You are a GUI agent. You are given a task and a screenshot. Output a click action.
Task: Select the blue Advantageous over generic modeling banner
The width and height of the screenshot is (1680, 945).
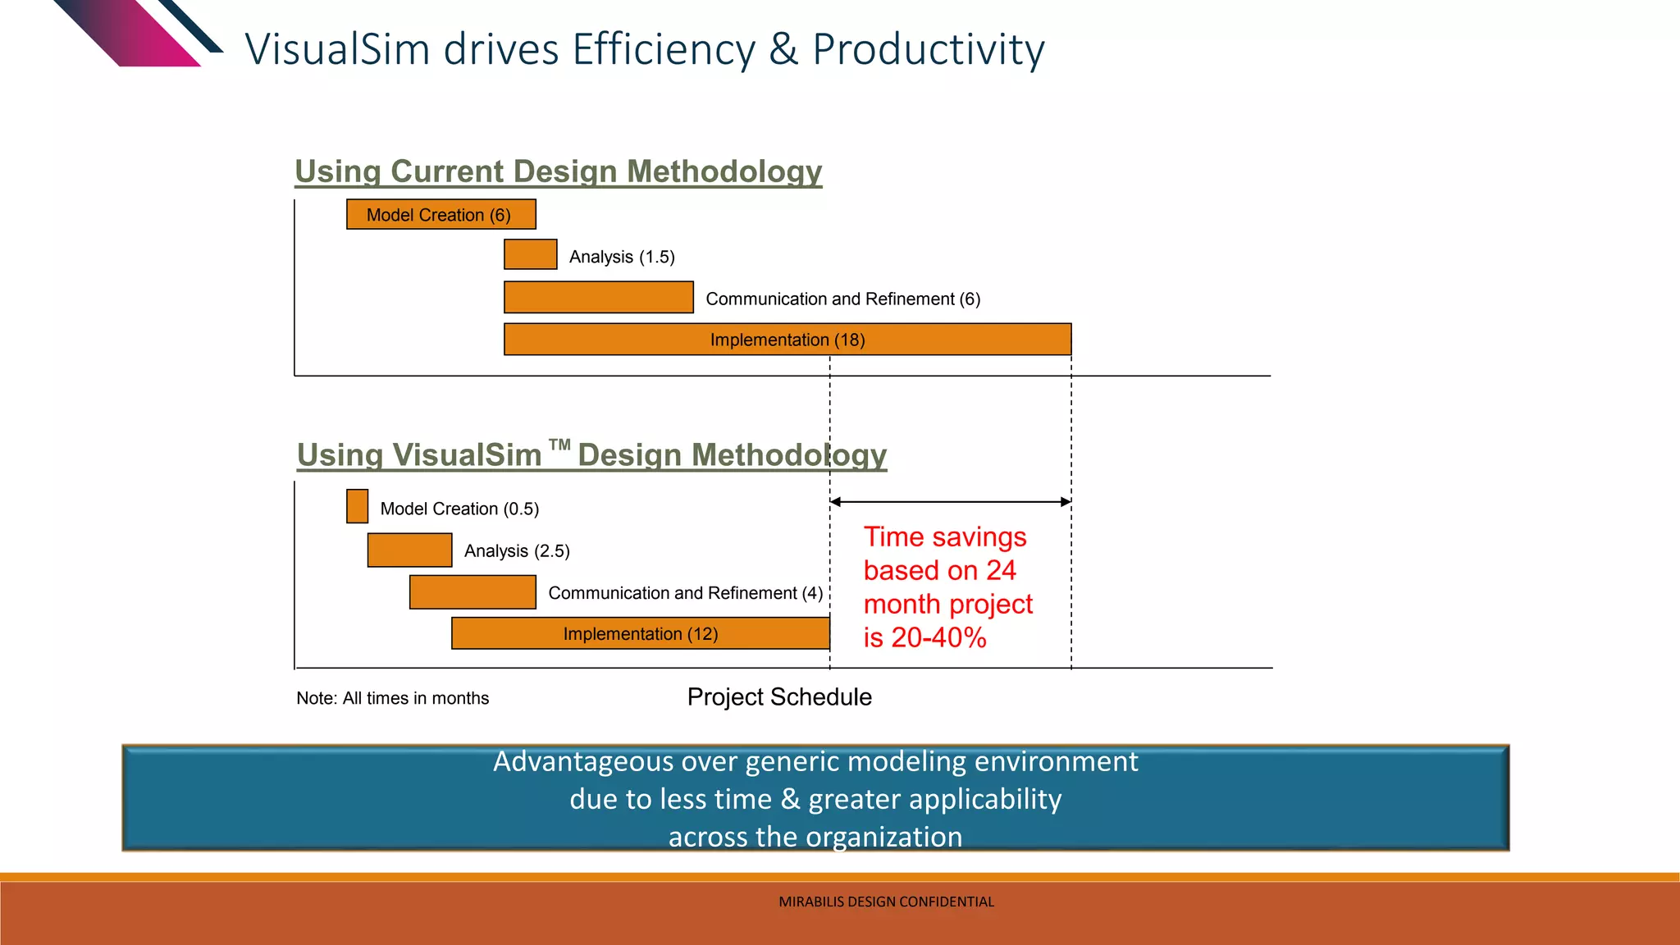click(815, 798)
